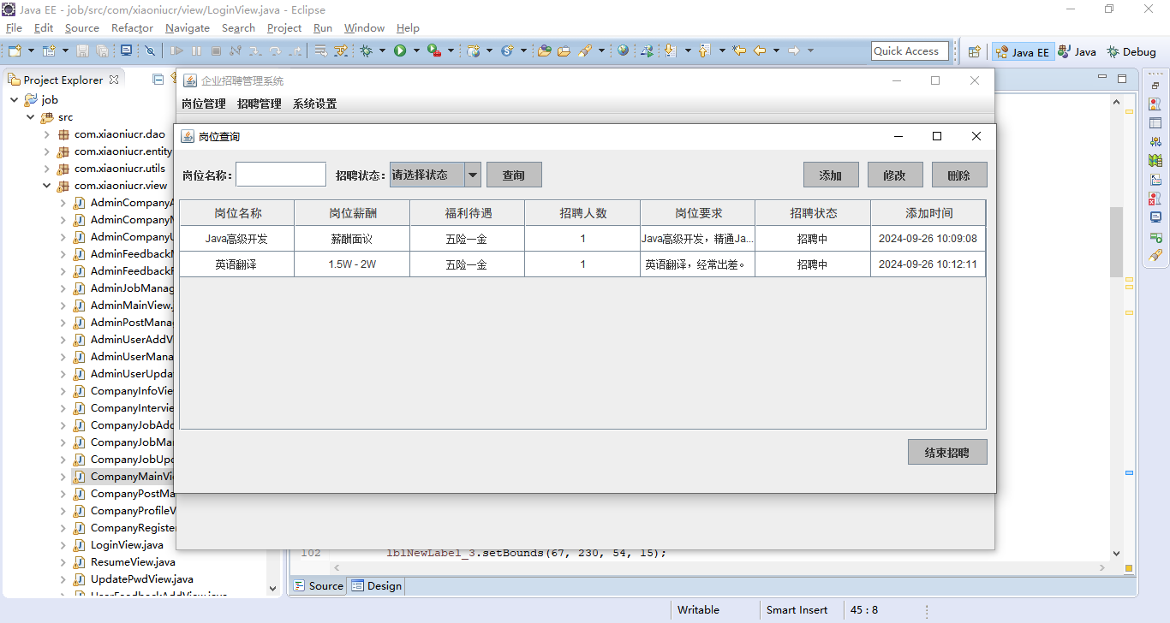
Task: Open the 系统设置 menu
Action: click(315, 104)
